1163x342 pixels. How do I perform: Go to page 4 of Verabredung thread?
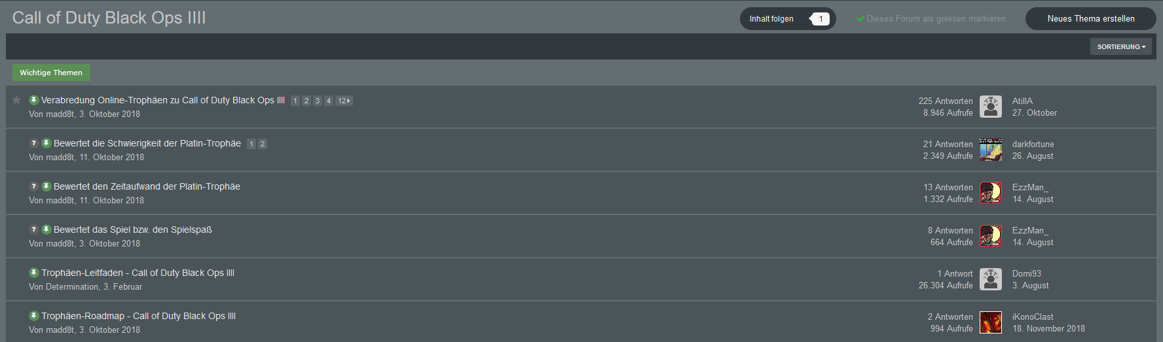pyautogui.click(x=329, y=101)
